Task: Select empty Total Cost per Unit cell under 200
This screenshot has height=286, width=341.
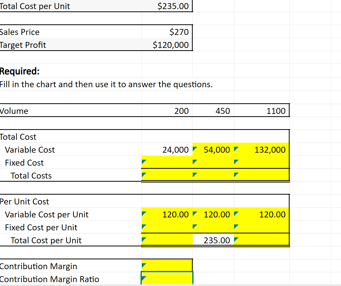Action: [167, 240]
